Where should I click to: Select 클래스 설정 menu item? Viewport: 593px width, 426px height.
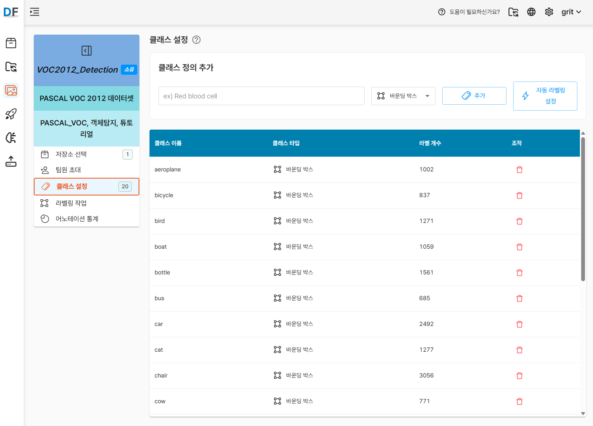87,187
